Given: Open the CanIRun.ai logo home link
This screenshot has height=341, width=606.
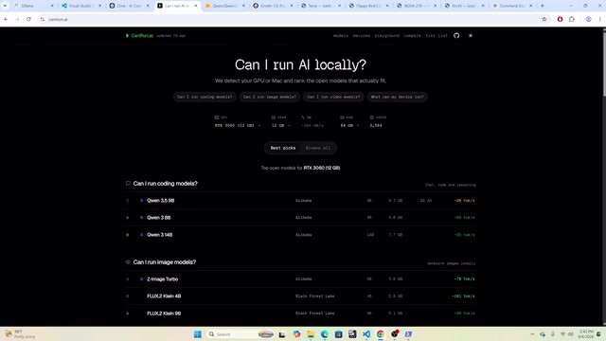Looking at the screenshot, I should click(x=139, y=36).
